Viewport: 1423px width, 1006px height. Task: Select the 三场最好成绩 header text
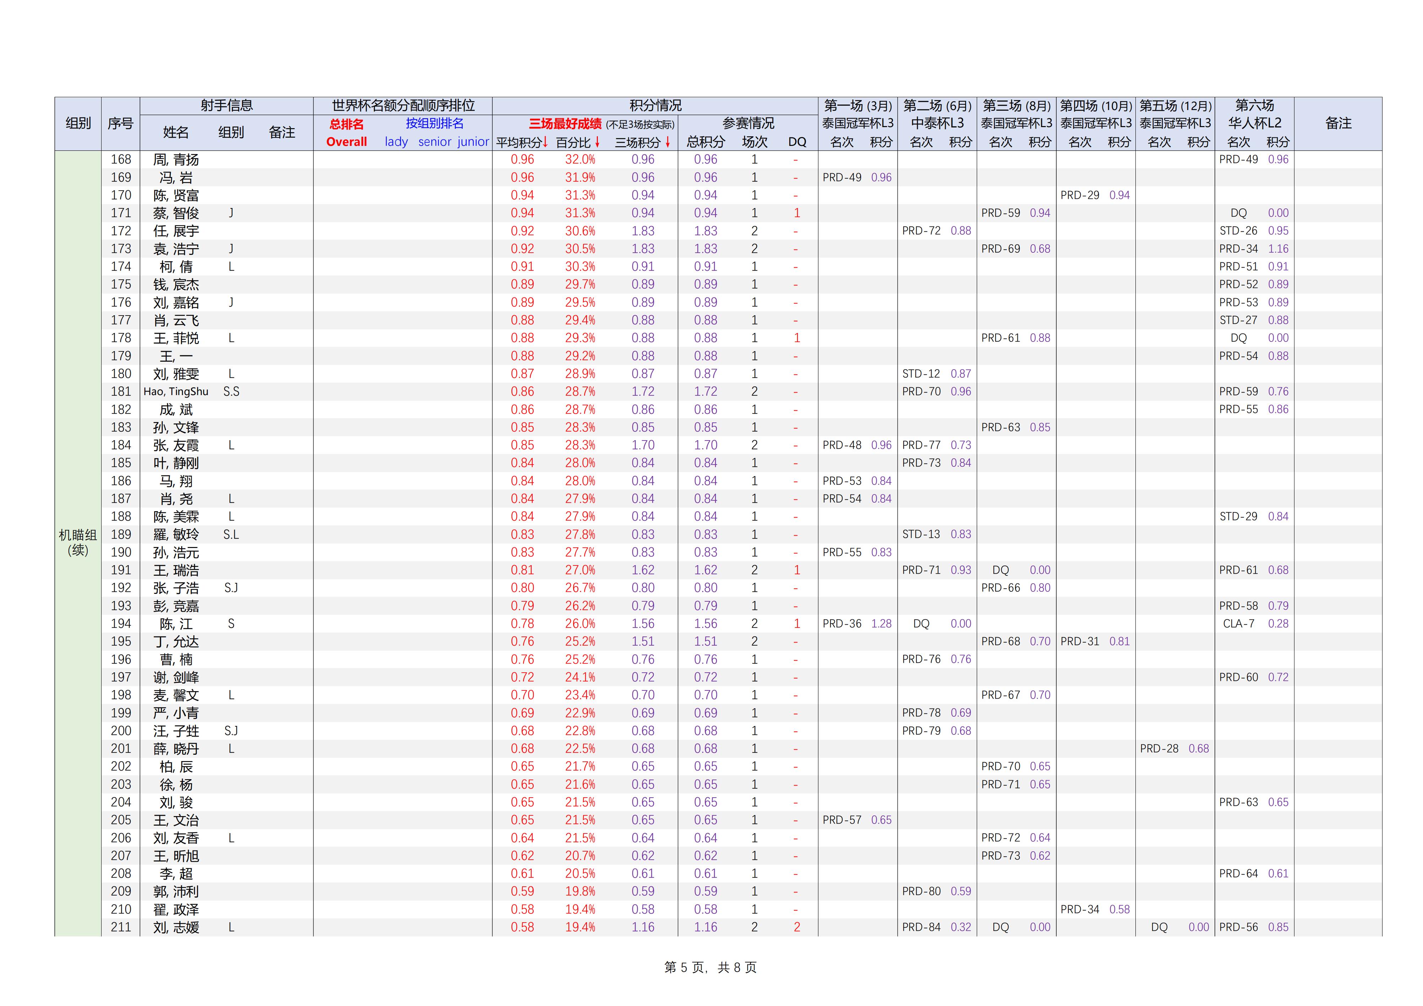(x=565, y=123)
